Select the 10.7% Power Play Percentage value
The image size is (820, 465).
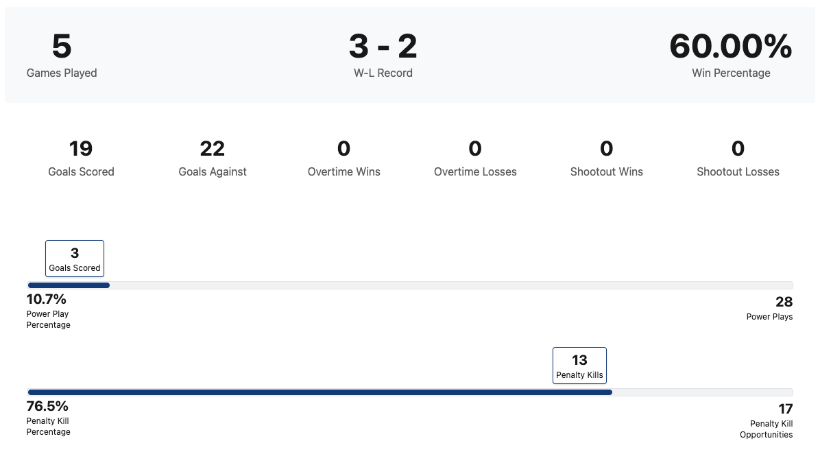tap(47, 300)
